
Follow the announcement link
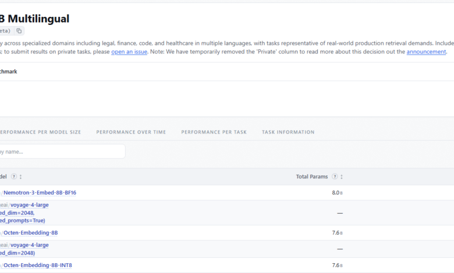[426, 52]
